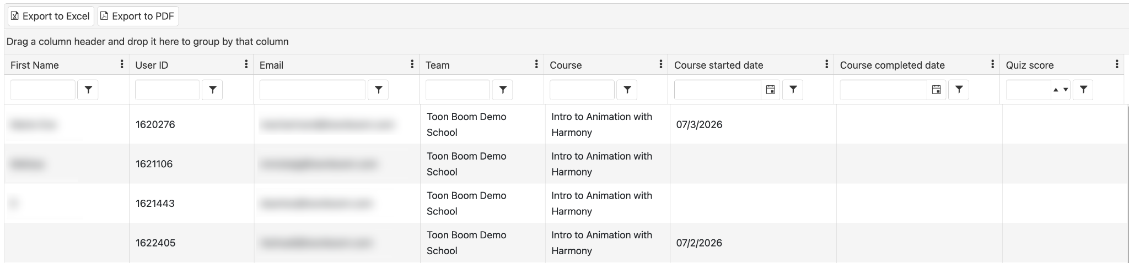The image size is (1129, 263).
Task: Open the Course started date column menu
Action: (x=826, y=64)
